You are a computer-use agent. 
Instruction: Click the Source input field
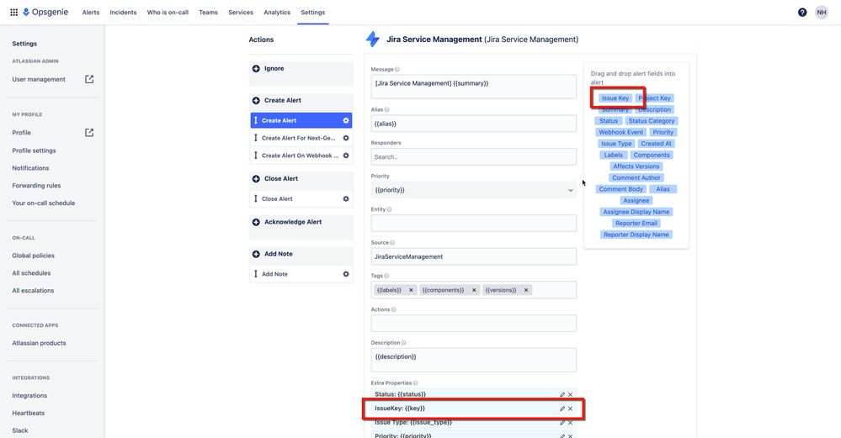(x=474, y=256)
